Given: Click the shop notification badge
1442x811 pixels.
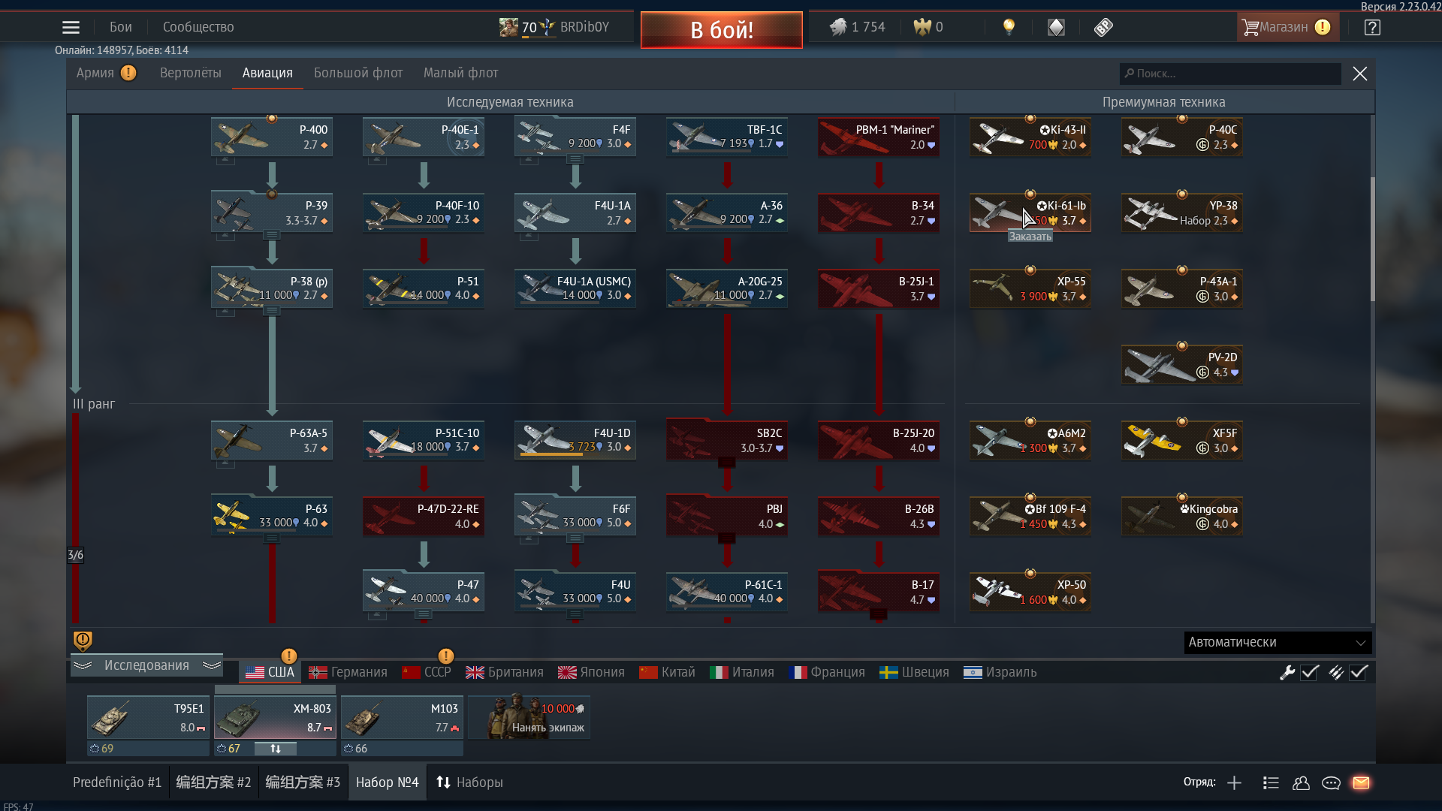Looking at the screenshot, I should (x=1323, y=27).
